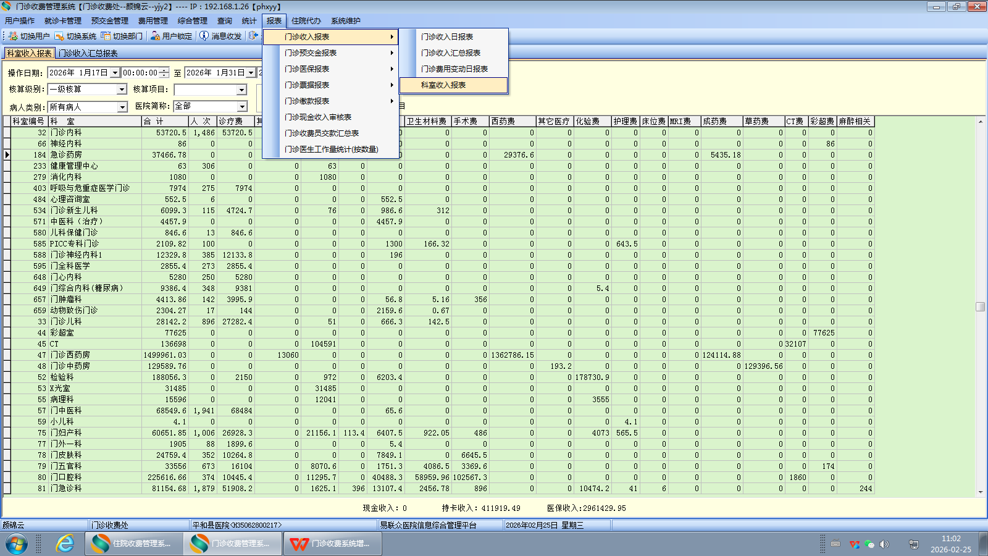Open the 核算项目 dropdown
This screenshot has height=556, width=988.
point(242,90)
